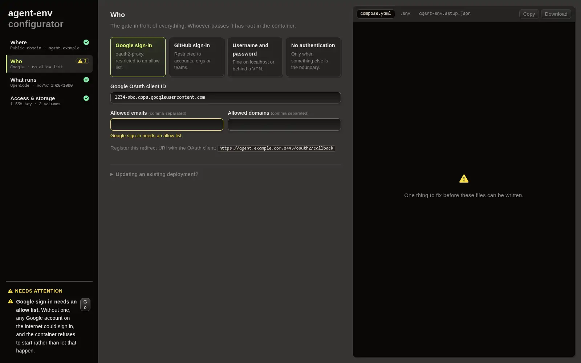Click the warning triangle in the preview pane
This screenshot has width=581, height=363.
pos(464,179)
